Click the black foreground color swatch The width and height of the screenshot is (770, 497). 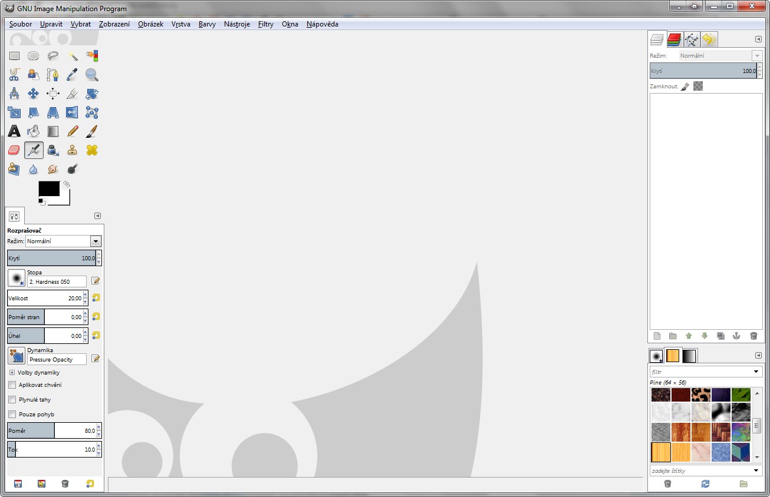49,188
